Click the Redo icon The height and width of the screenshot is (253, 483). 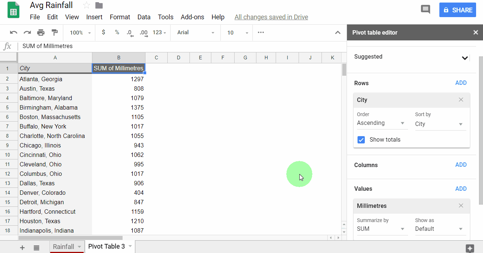pyautogui.click(x=27, y=32)
